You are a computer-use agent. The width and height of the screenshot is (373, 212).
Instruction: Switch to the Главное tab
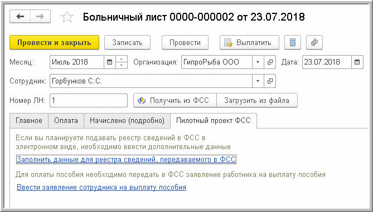point(29,120)
